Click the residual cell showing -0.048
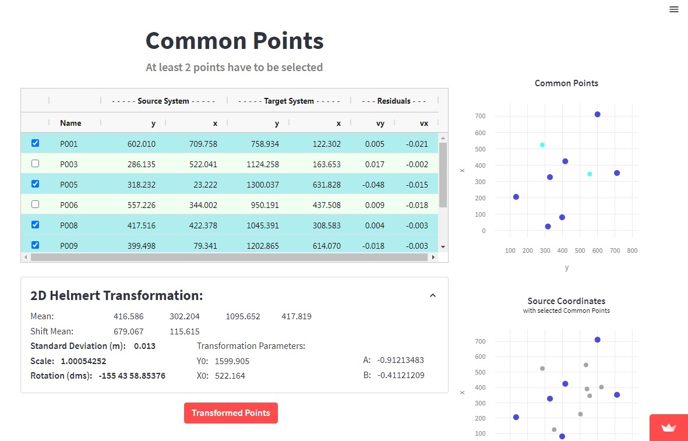The image size is (688, 441). (373, 185)
